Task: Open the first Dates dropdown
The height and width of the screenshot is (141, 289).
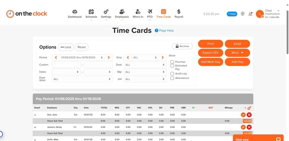Action: click(x=66, y=72)
